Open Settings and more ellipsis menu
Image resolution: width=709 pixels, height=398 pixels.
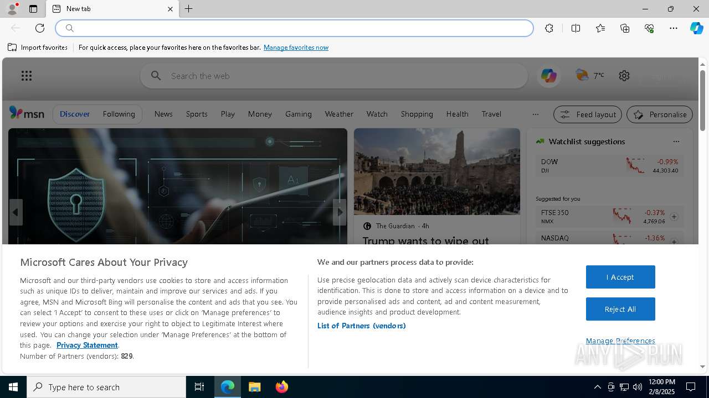[674, 28]
